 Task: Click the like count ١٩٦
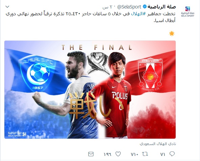(x=107, y=154)
